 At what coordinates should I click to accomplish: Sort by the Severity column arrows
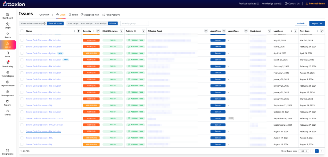coord(94,31)
